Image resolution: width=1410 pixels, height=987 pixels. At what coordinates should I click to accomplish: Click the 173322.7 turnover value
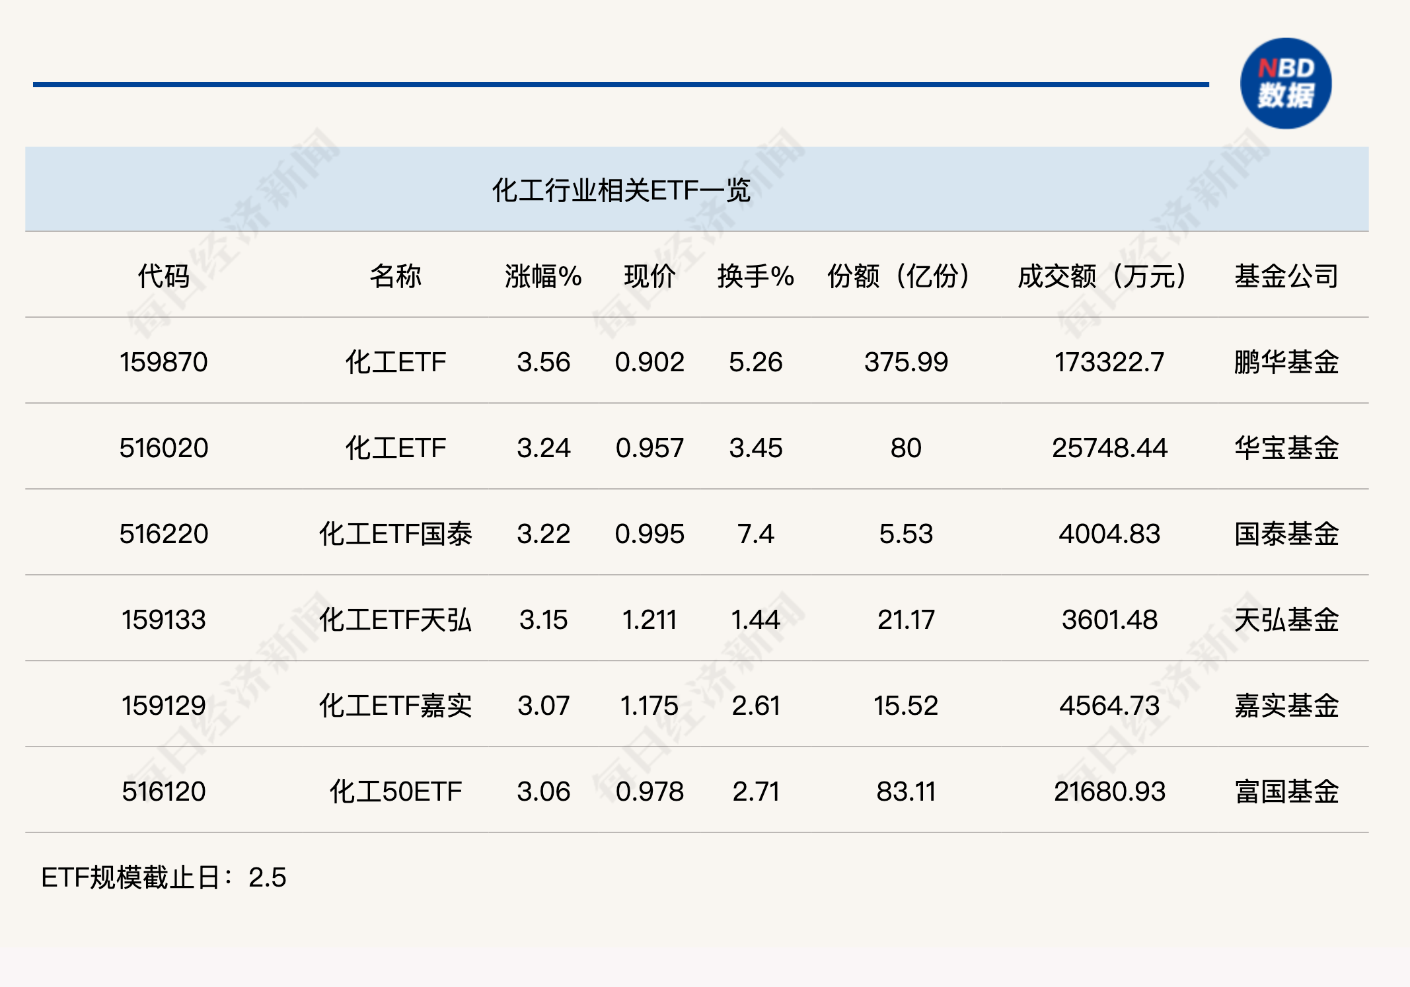[x=1109, y=362]
